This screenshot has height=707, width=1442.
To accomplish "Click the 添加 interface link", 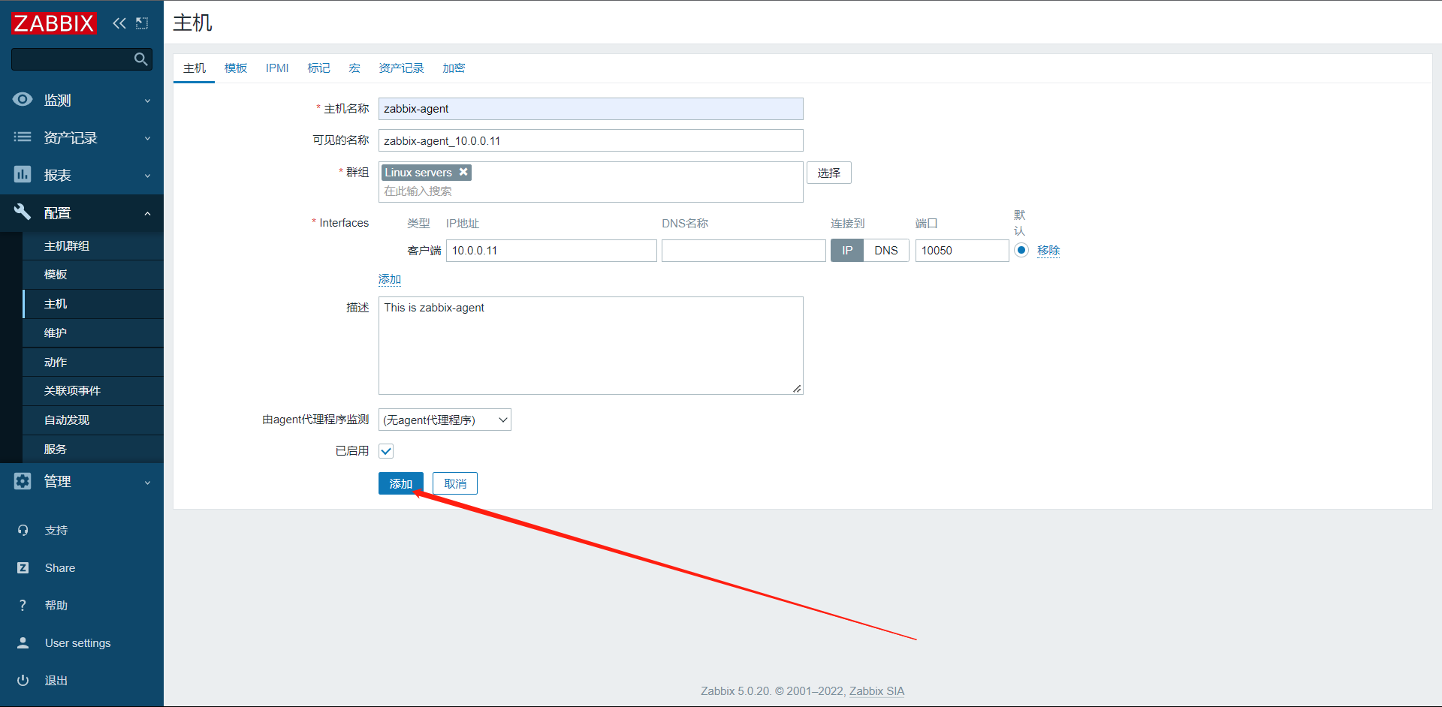I will [x=390, y=279].
